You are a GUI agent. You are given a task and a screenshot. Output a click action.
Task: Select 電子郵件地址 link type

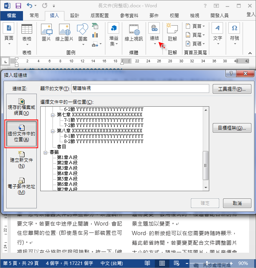point(21,186)
